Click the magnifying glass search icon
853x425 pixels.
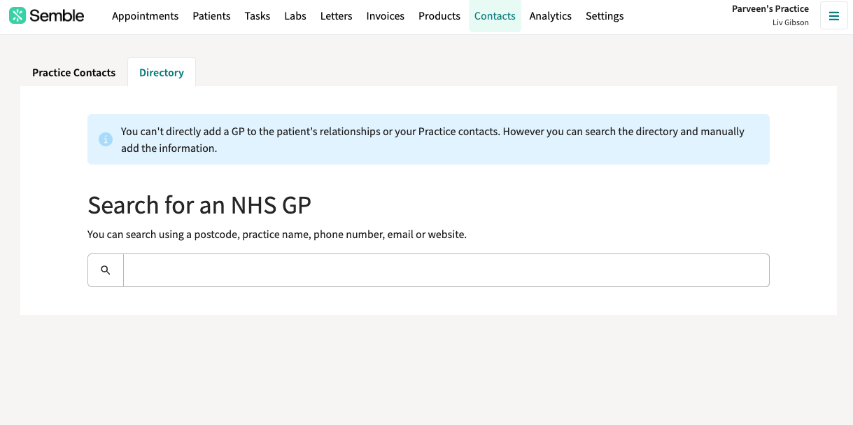[x=106, y=270]
